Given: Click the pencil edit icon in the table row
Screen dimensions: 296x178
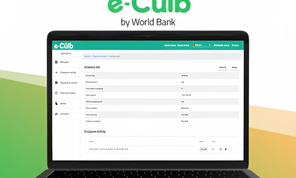Looking at the screenshot, I should point(221,149).
